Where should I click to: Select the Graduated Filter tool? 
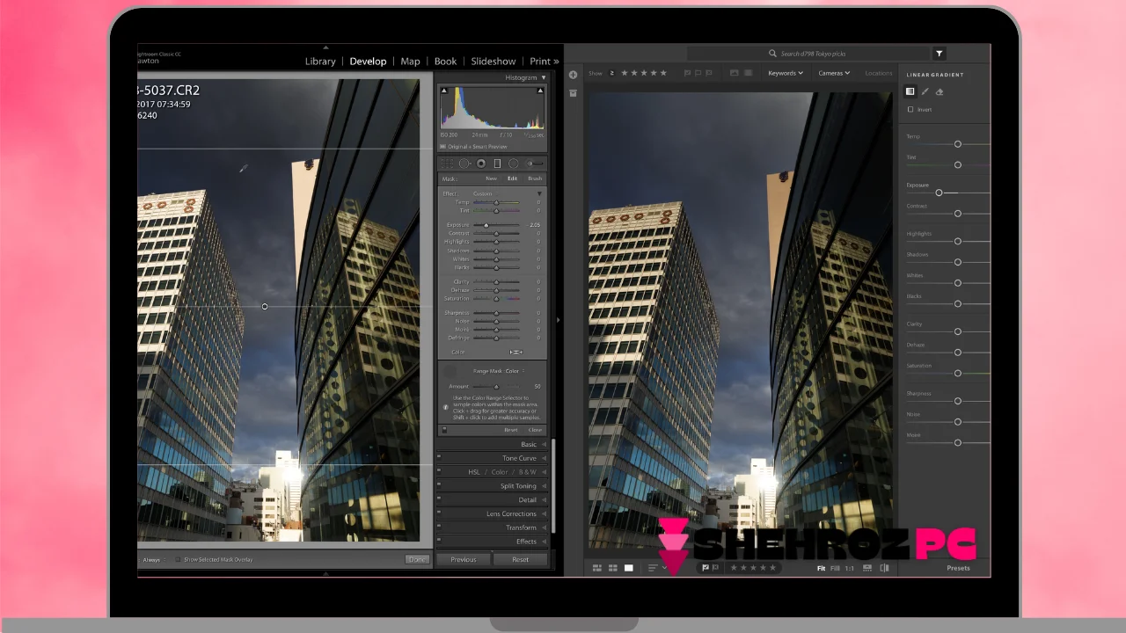pos(497,164)
